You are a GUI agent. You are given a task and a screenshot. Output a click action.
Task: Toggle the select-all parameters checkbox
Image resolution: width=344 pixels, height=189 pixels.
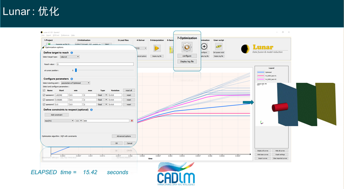[44, 90]
